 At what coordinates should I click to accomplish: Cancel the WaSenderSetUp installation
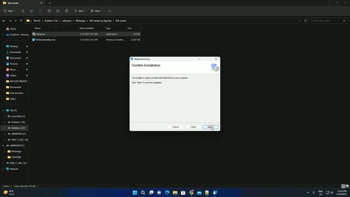(176, 127)
